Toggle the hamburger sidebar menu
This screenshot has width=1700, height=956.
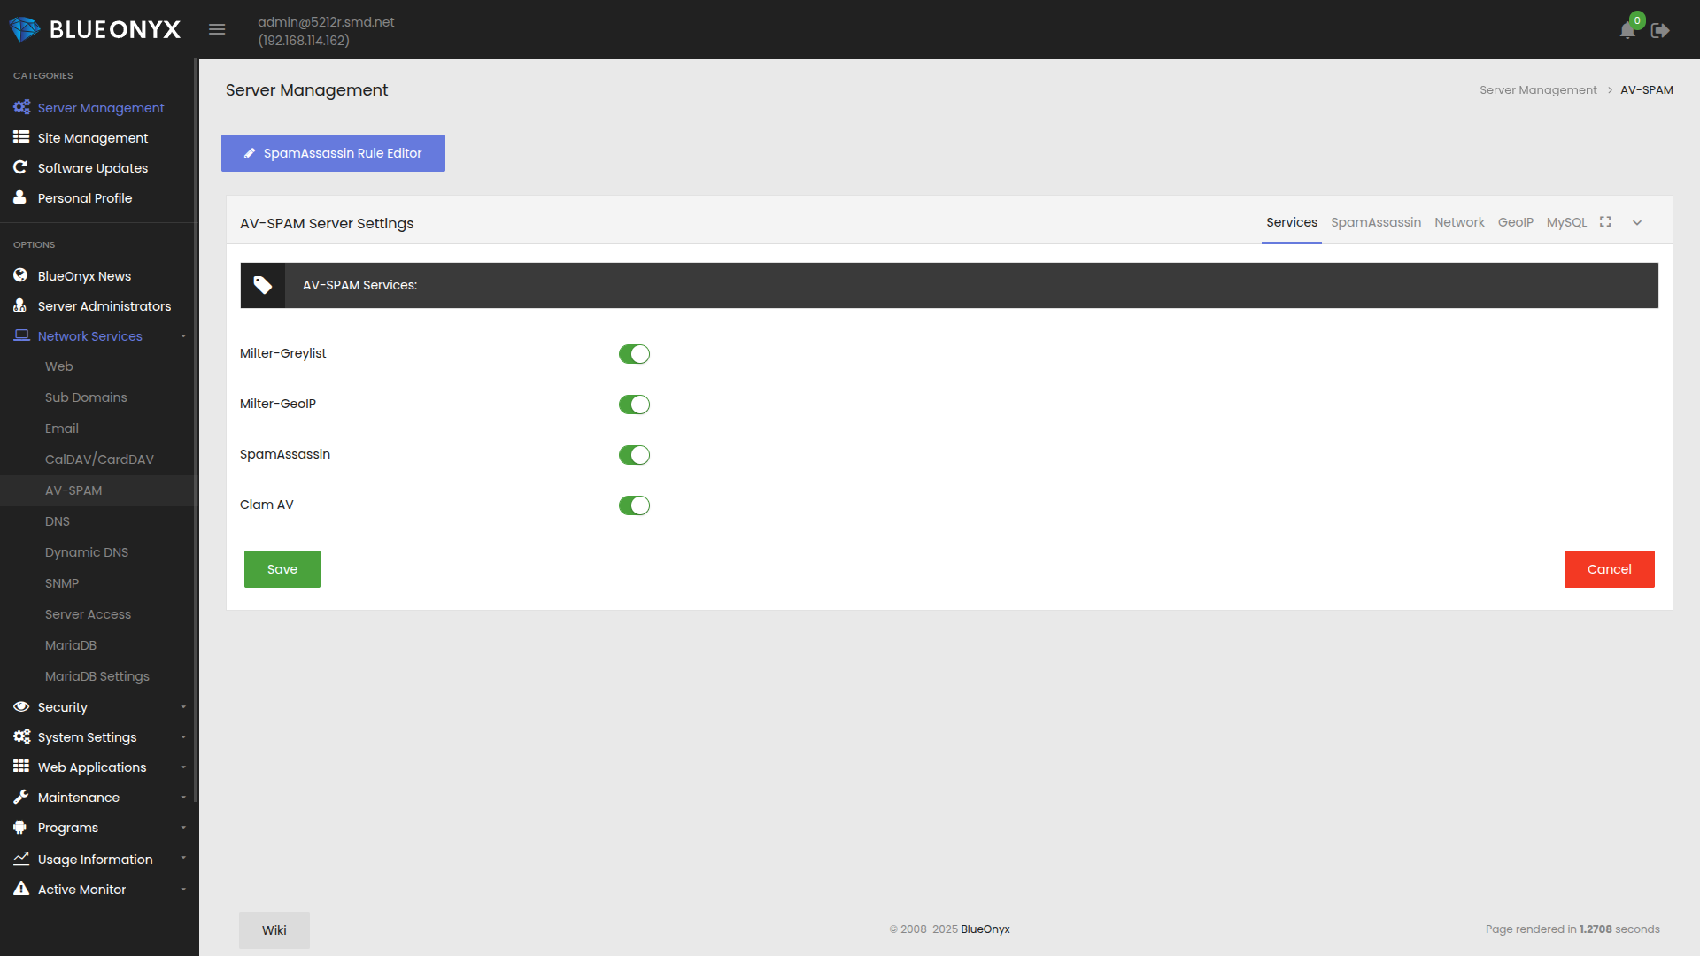(x=217, y=30)
